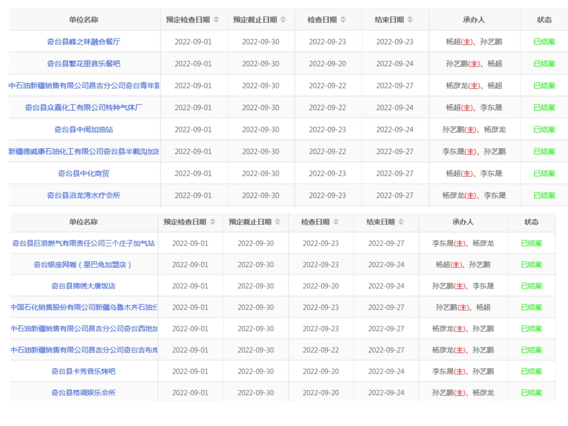Screen dimensions: 568x426
Task: Click 结束日期 2022-09-27 for 奇台县中化商贸
Action: [x=395, y=173]
